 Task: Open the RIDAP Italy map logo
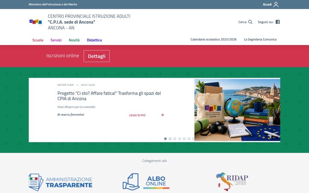coord(232,181)
